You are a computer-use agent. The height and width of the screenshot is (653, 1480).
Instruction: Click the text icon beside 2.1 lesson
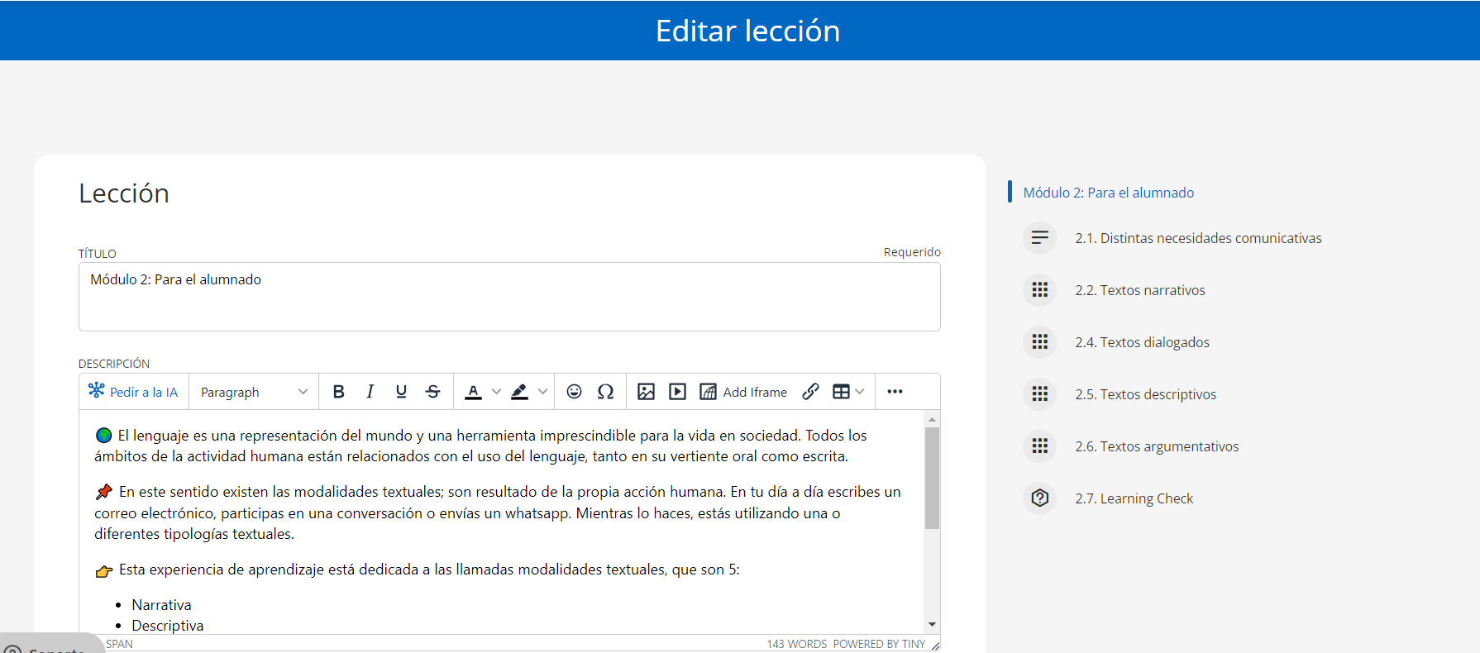tap(1040, 238)
